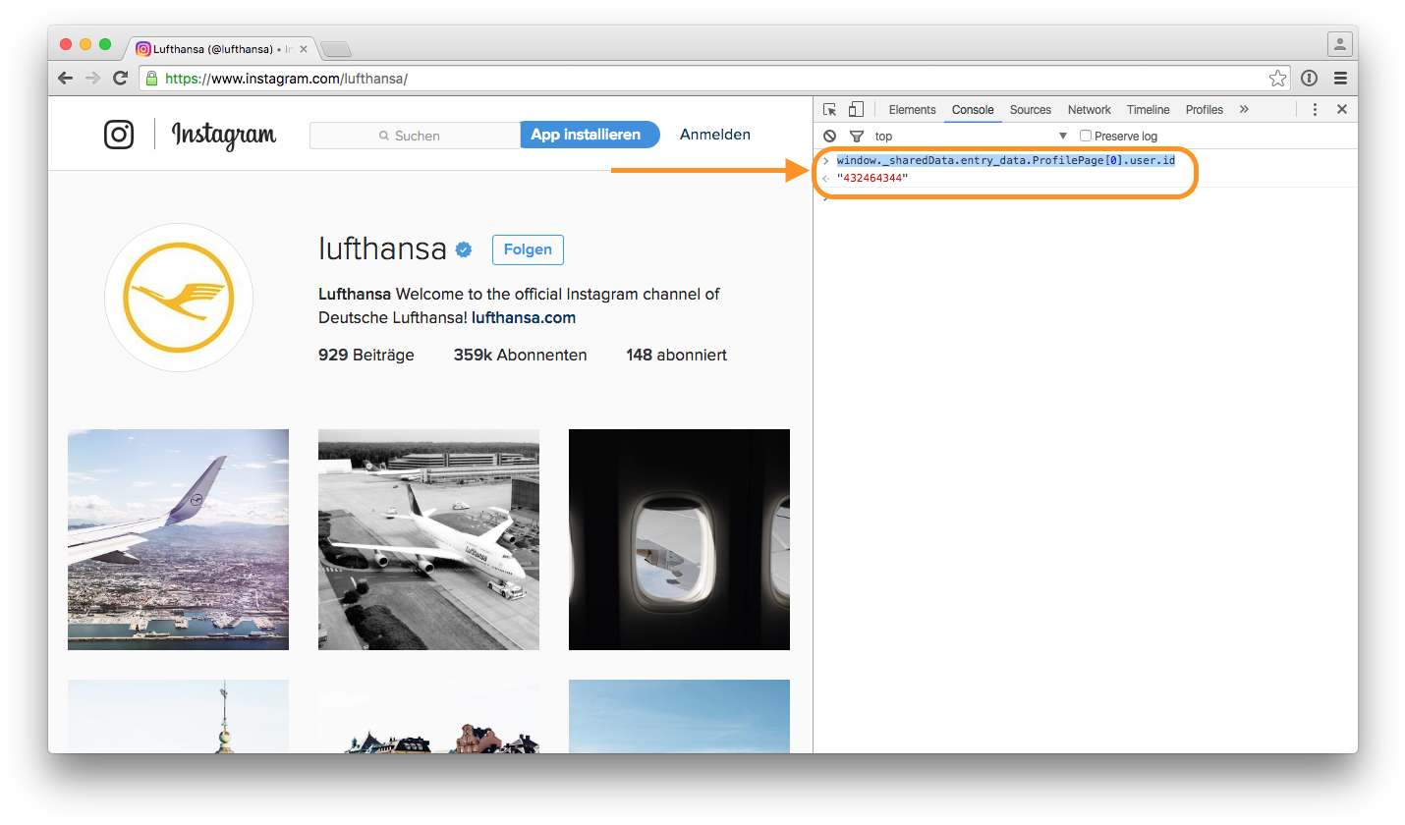Click Lufthansa's verified badge
The height and width of the screenshot is (825, 1405).
coord(463,249)
